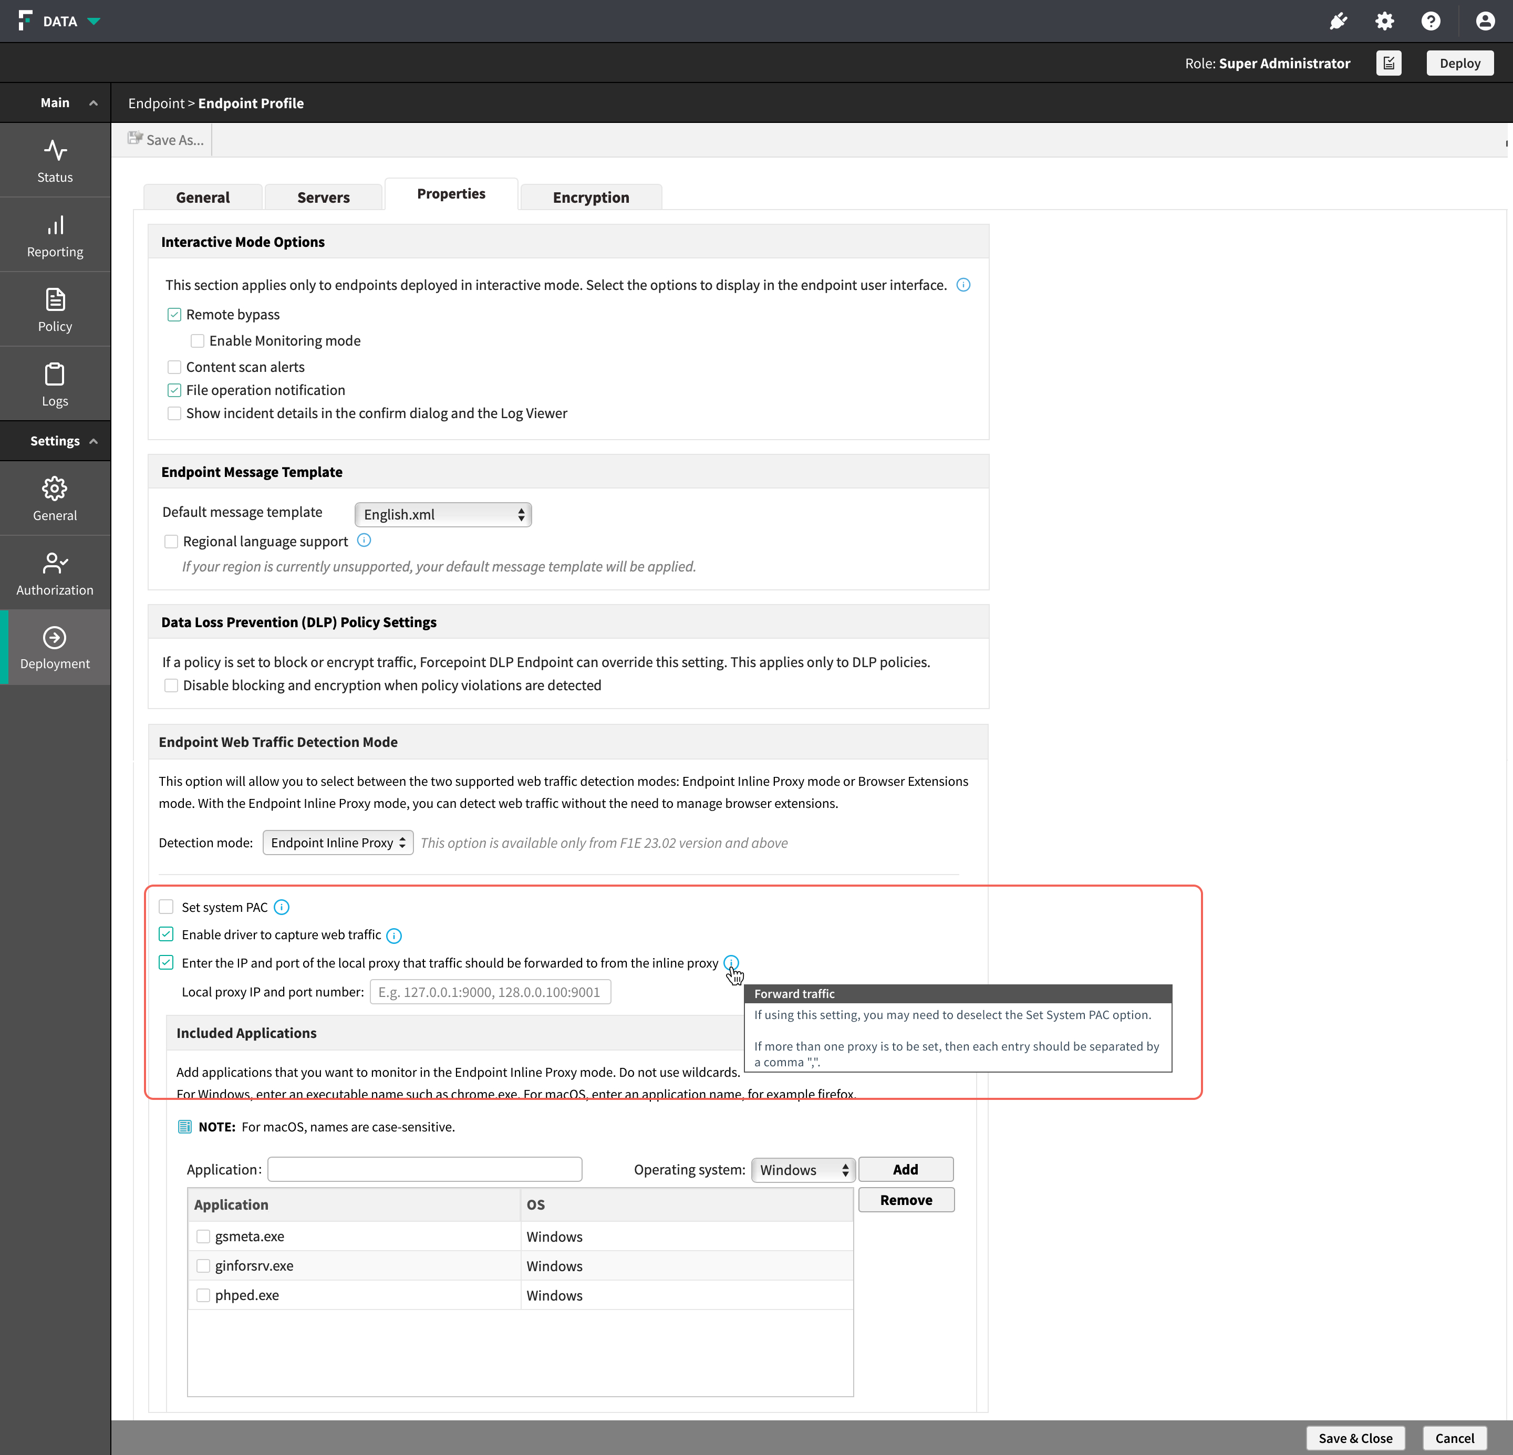Open the default message template dropdown
1513x1455 pixels.
pos(442,514)
